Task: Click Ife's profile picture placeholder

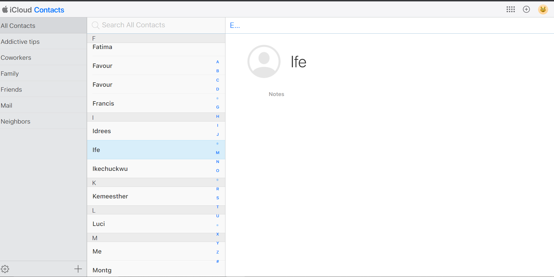Action: click(264, 61)
